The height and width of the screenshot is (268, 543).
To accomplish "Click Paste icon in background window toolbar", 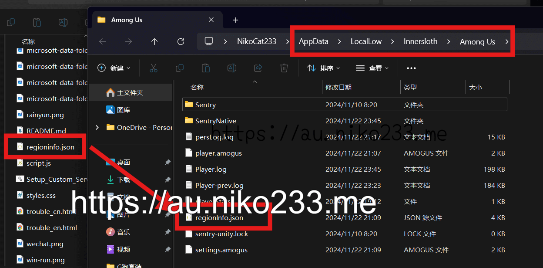I will pos(37,22).
